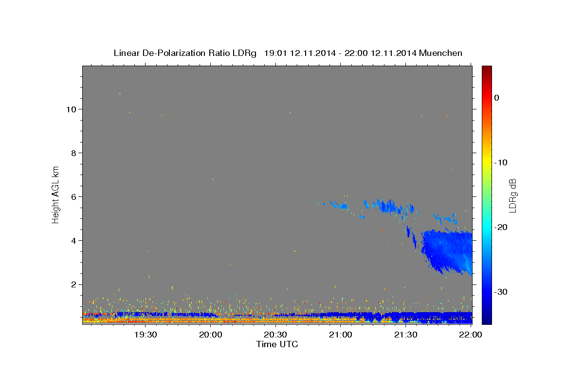Image resolution: width=584 pixels, height=389 pixels.
Task: Click the '0' colorbar tick label
Action: pos(496,98)
